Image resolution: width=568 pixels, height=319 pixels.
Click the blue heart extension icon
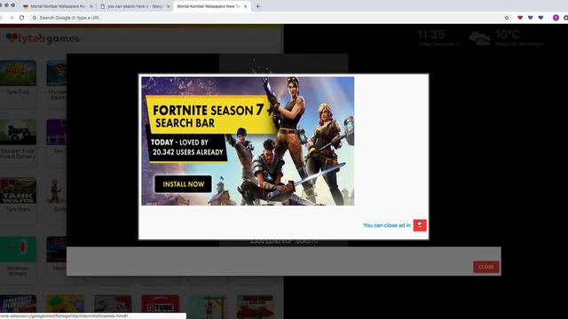(540, 18)
